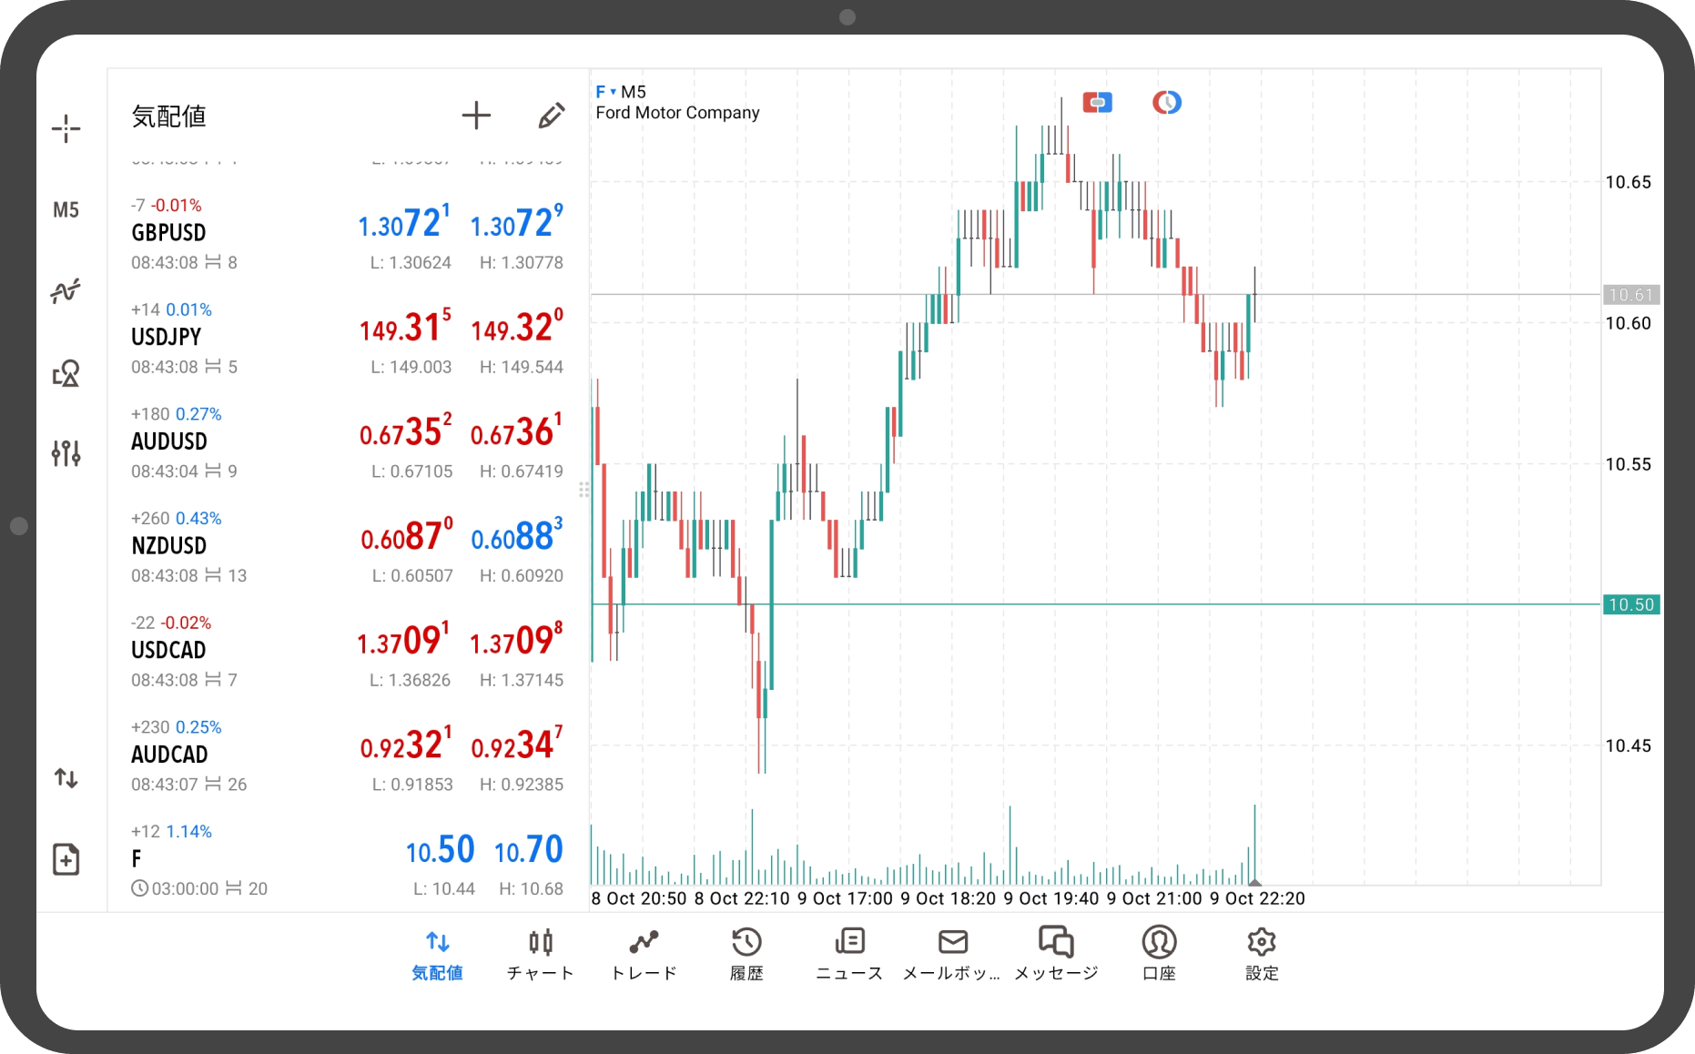This screenshot has width=1695, height=1054.
Task: Click the panel divider drag handle
Action: click(584, 490)
